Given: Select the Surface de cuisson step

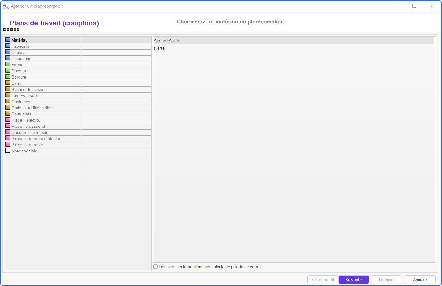Looking at the screenshot, I should point(78,89).
